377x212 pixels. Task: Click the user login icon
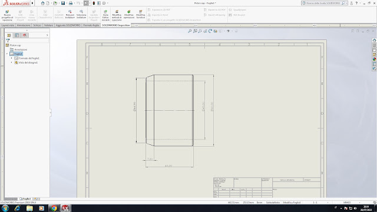(352, 3)
